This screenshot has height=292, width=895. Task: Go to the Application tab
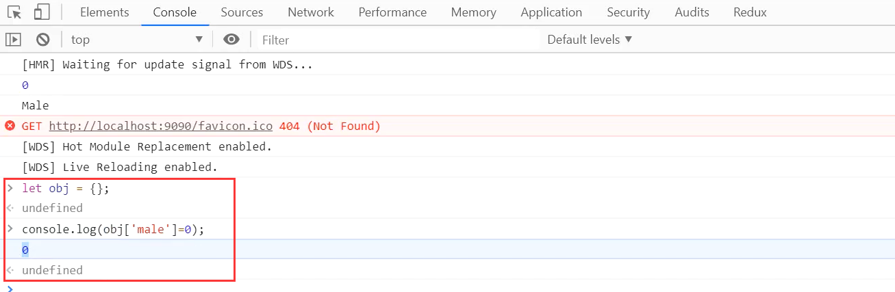point(551,12)
